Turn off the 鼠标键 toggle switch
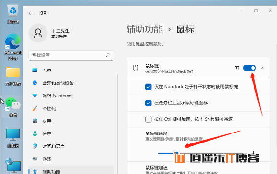This screenshot has height=174, width=277. [x=249, y=68]
